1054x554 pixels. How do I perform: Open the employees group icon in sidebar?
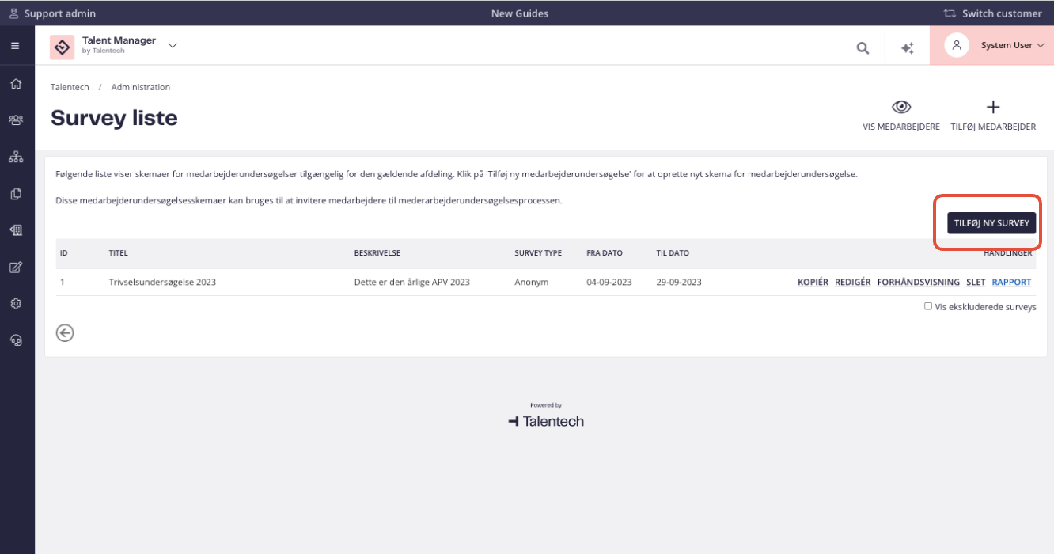(16, 120)
